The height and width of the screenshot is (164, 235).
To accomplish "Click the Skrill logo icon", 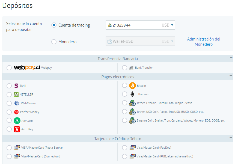I will coord(16,86).
